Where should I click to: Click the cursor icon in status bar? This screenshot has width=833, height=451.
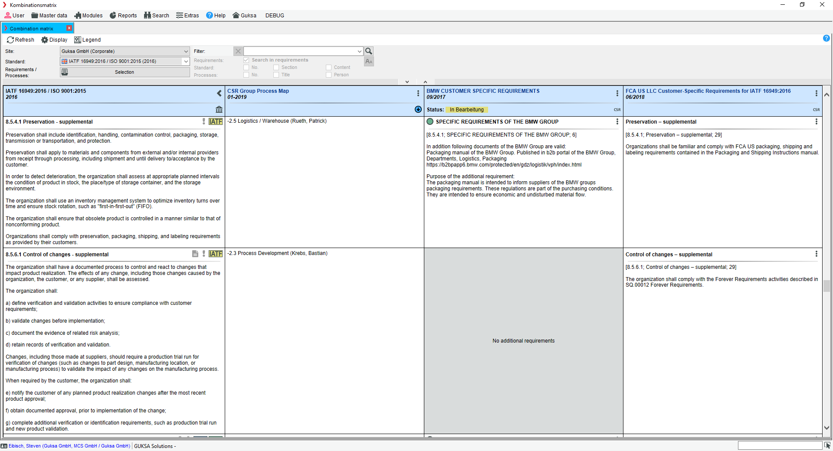pyautogui.click(x=827, y=445)
